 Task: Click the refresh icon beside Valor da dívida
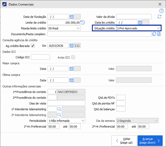[159, 17]
